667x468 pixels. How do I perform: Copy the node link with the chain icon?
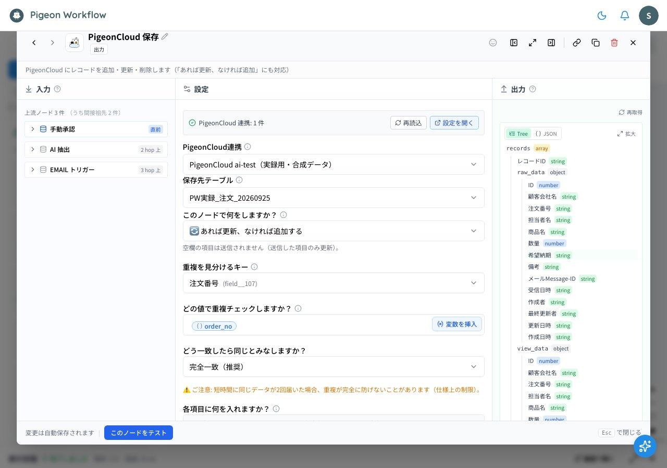[577, 43]
